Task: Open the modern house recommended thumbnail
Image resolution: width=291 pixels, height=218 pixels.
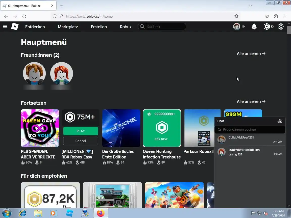Action: [112, 195]
